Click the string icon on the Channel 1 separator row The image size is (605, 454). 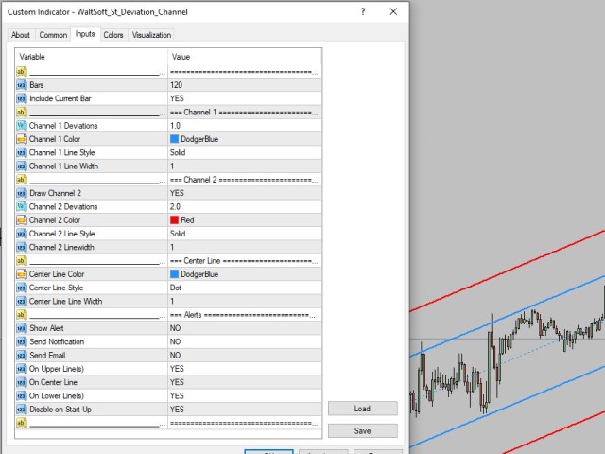click(22, 112)
